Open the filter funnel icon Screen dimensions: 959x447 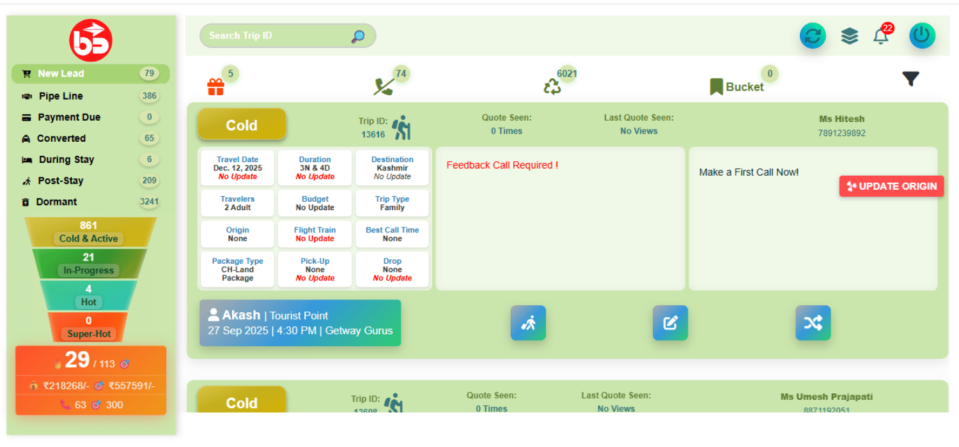click(x=910, y=77)
